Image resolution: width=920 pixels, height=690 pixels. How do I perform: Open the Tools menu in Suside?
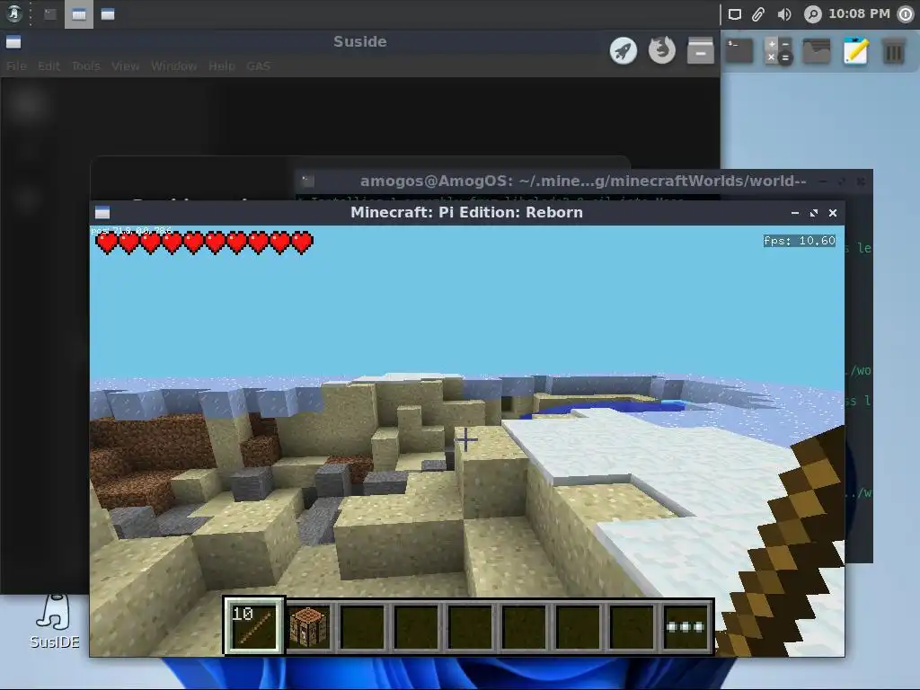click(x=85, y=66)
